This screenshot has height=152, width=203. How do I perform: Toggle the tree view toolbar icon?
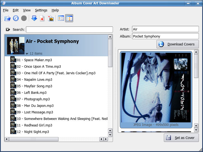tap(69, 18)
